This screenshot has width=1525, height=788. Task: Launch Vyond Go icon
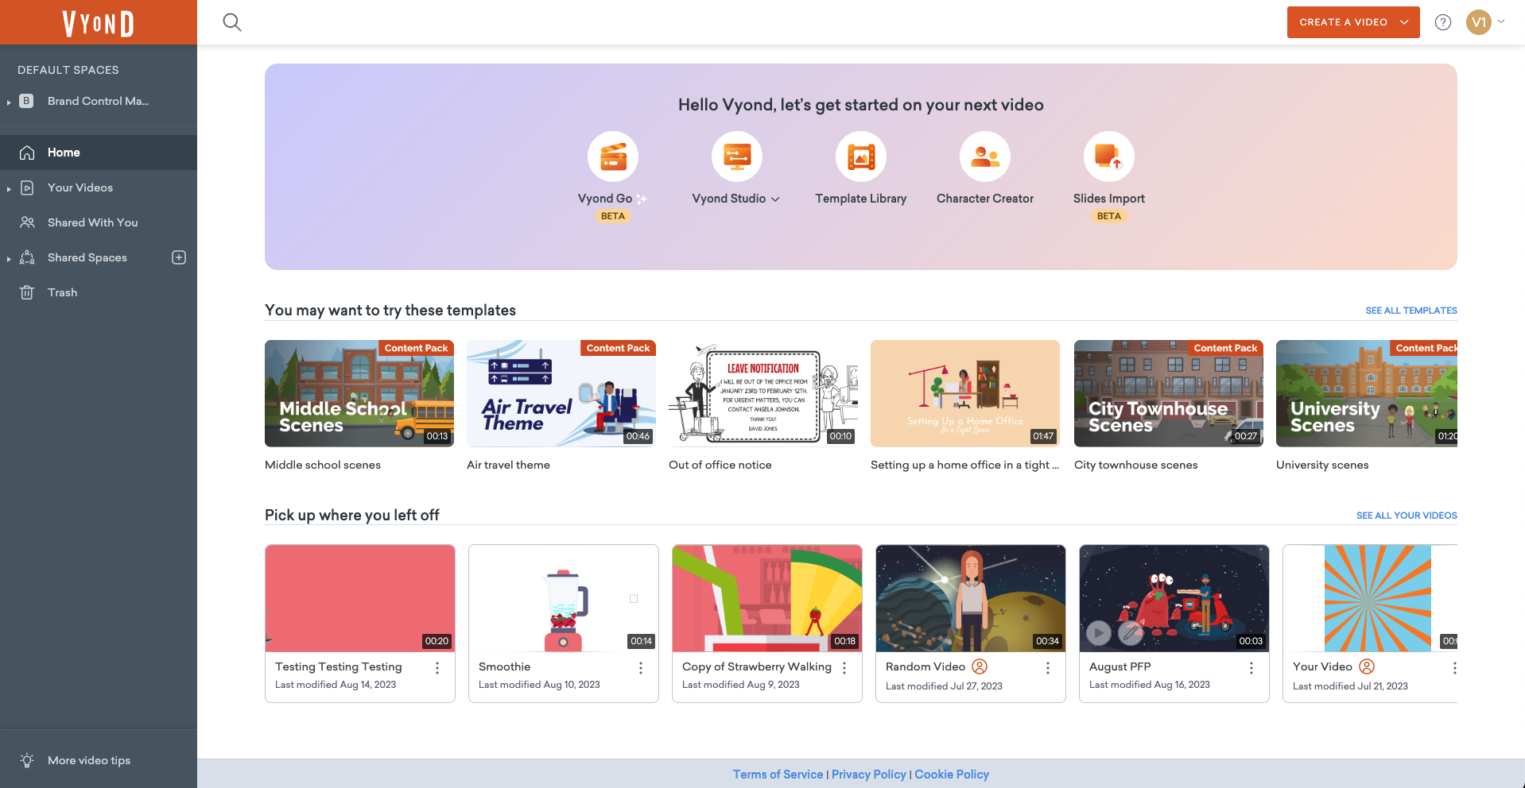click(x=613, y=156)
